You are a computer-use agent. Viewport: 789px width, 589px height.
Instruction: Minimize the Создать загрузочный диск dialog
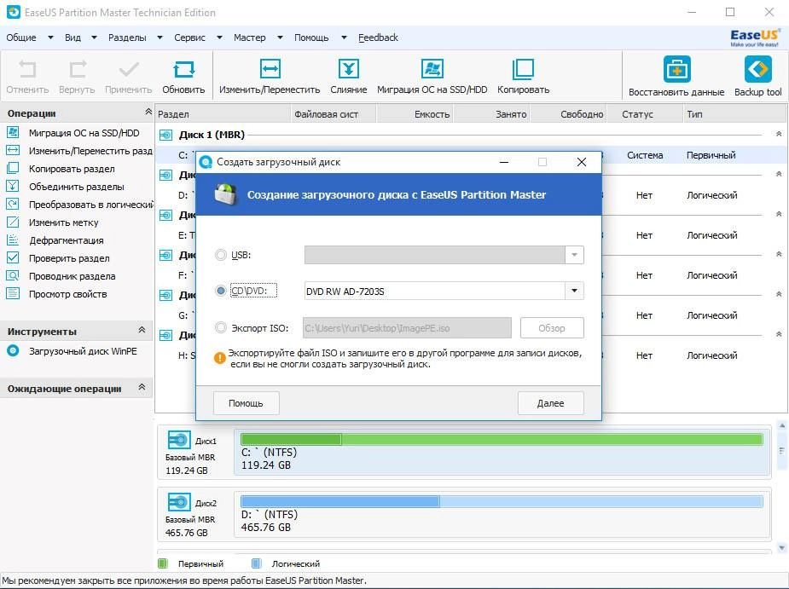click(504, 162)
